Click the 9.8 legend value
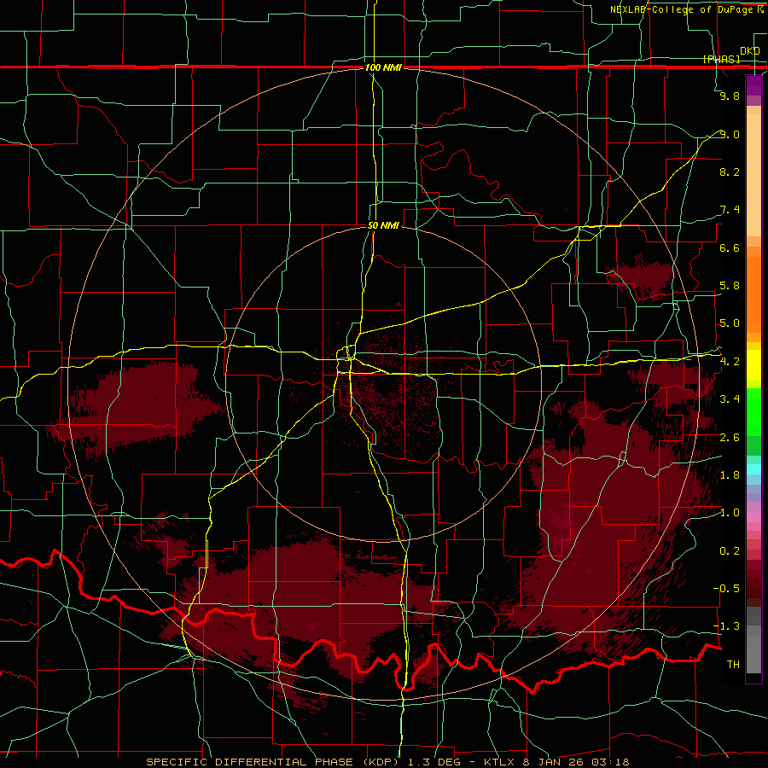Image resolution: width=768 pixels, height=768 pixels. pyautogui.click(x=730, y=96)
